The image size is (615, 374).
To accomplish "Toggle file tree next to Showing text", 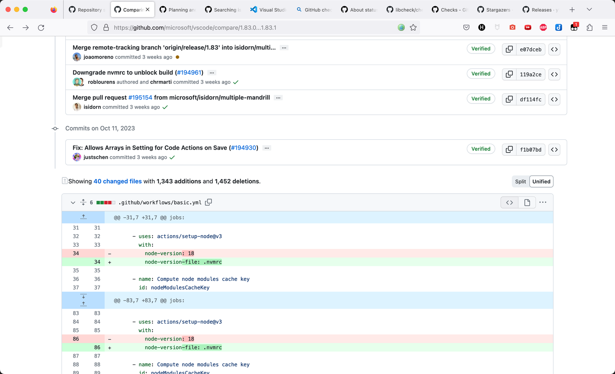I will click(65, 181).
